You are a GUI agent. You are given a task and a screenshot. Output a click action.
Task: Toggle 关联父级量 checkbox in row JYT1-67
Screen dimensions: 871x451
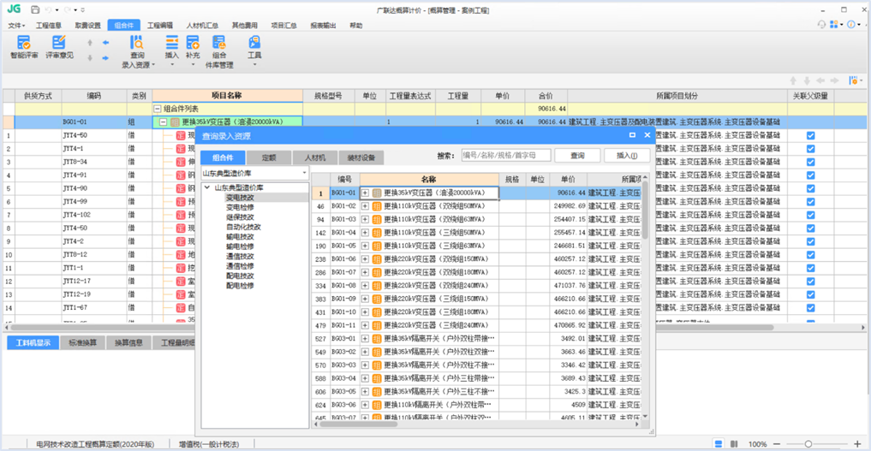click(810, 307)
